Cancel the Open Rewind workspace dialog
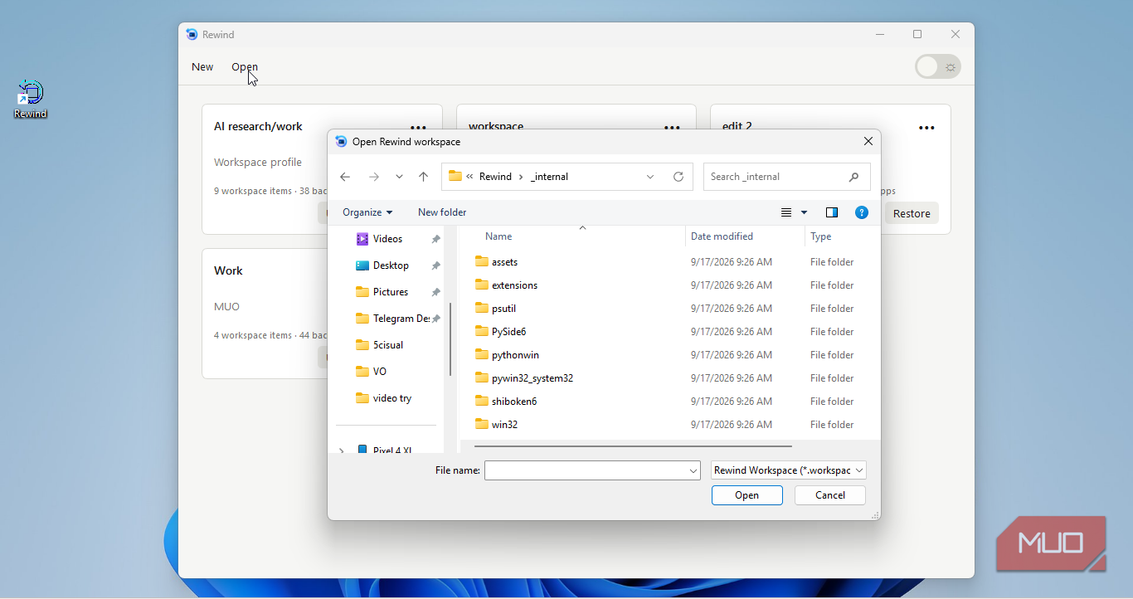 click(x=829, y=495)
